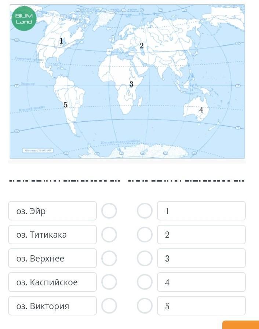The height and width of the screenshot is (329, 259).
Task: Click map marker 3 in East Africa
Action: coord(131,84)
